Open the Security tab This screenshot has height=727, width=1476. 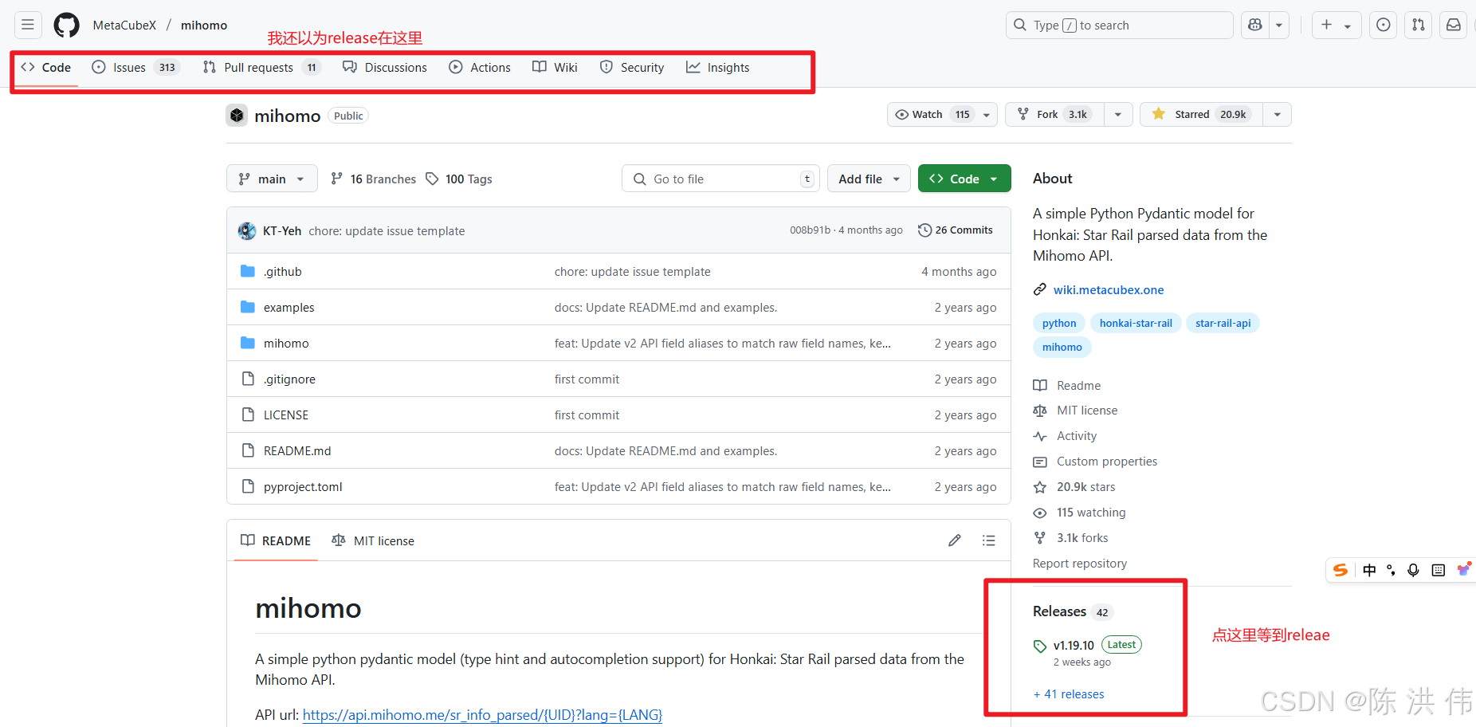click(x=632, y=68)
